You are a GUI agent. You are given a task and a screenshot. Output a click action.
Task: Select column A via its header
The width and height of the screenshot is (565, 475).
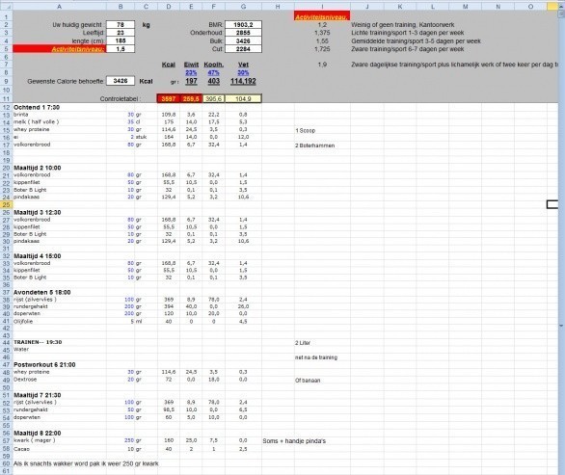click(x=60, y=6)
